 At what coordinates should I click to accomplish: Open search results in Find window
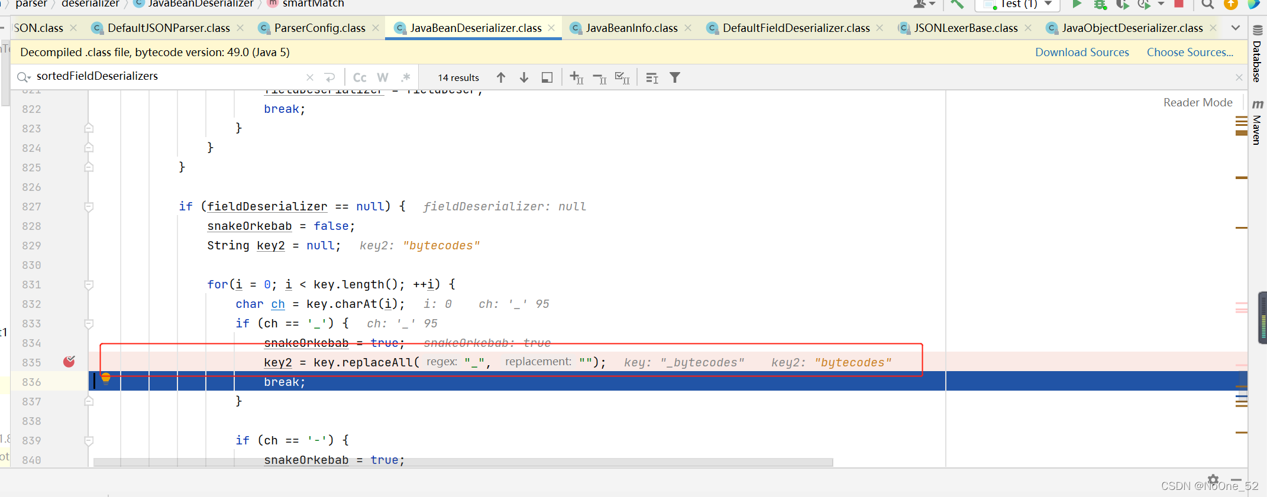(x=547, y=77)
